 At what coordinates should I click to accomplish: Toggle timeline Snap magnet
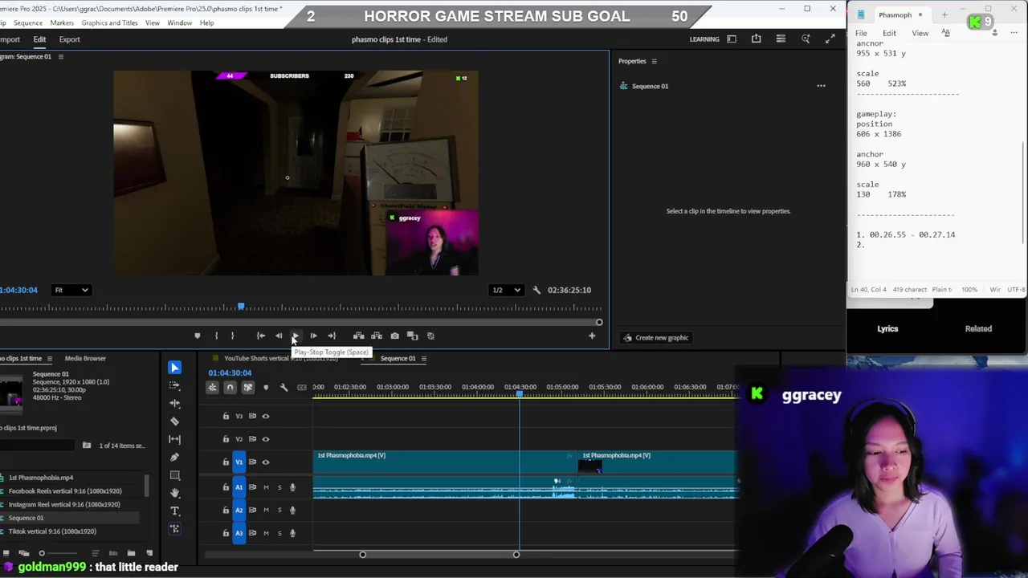[x=230, y=388]
